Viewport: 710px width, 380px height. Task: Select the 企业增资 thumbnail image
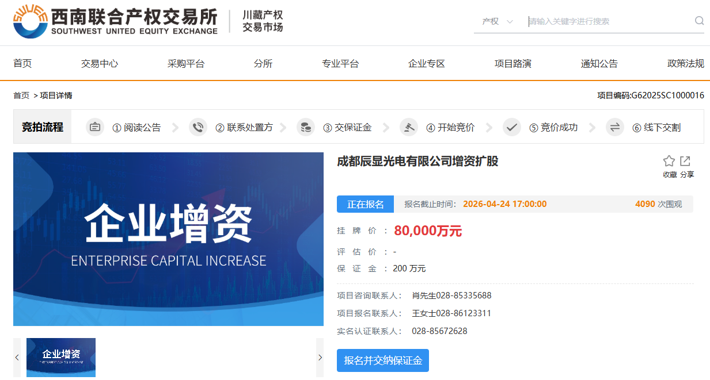[61, 358]
